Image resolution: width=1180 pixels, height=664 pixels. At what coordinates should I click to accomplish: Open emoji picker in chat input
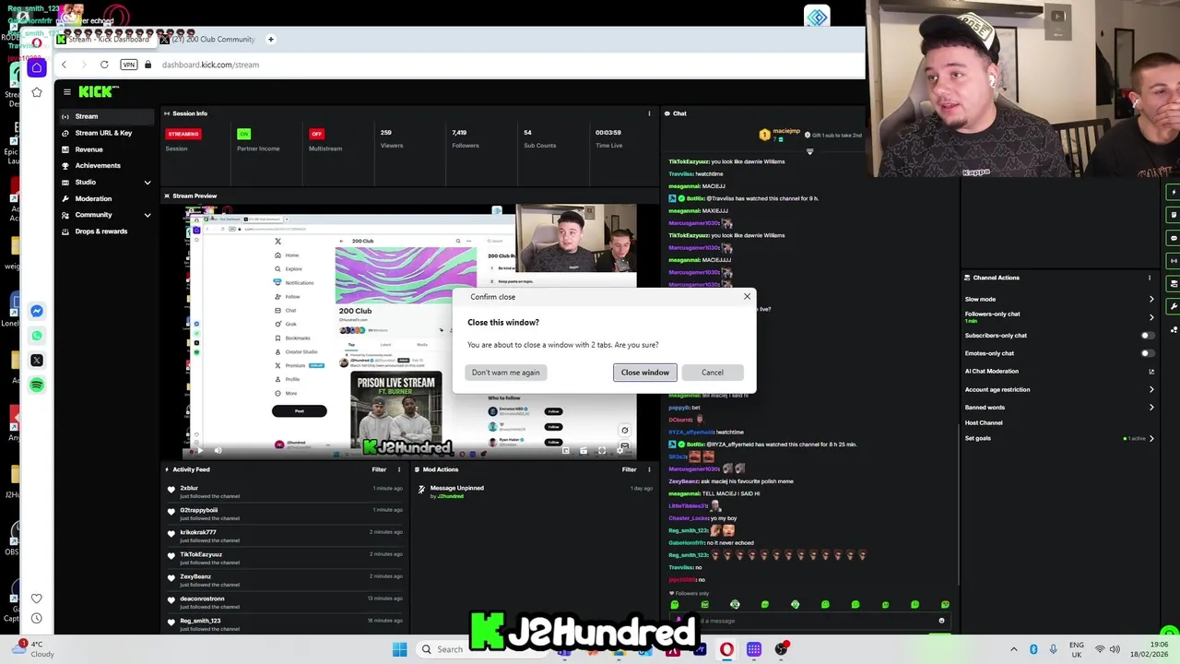(941, 621)
